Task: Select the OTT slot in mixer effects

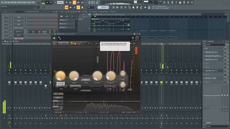Action: 213,49
